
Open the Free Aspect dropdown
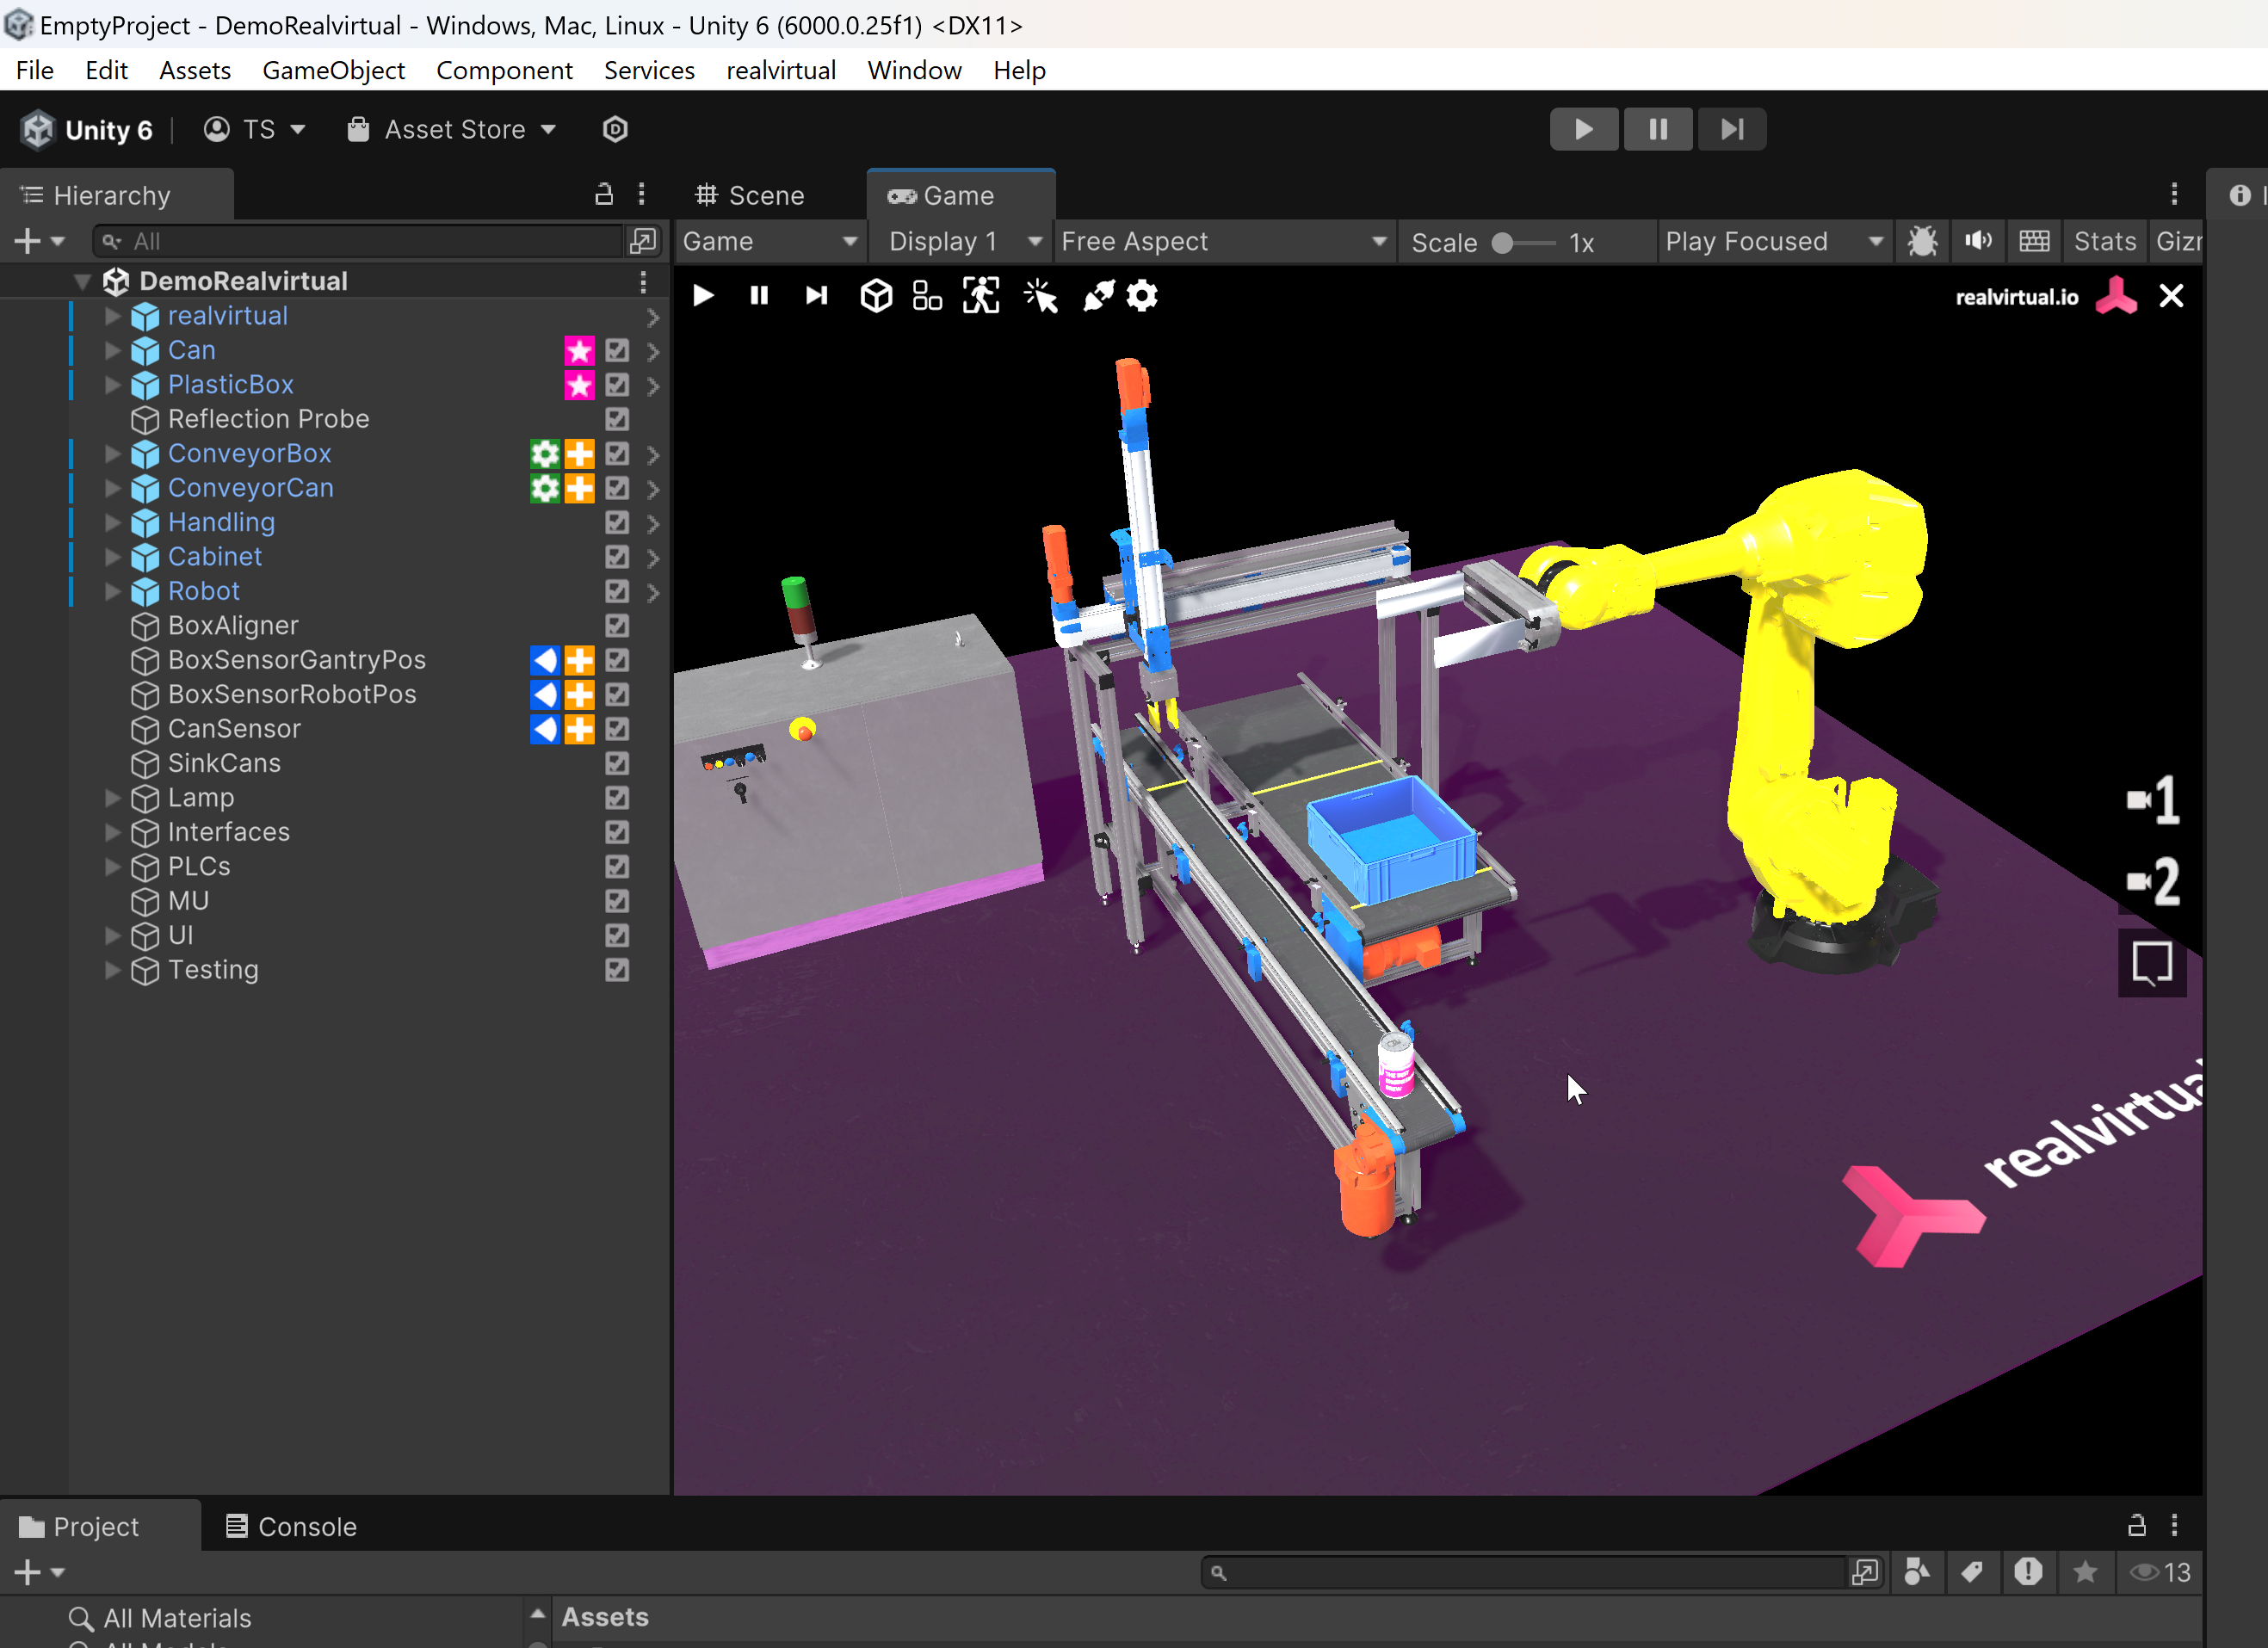click(x=1224, y=241)
